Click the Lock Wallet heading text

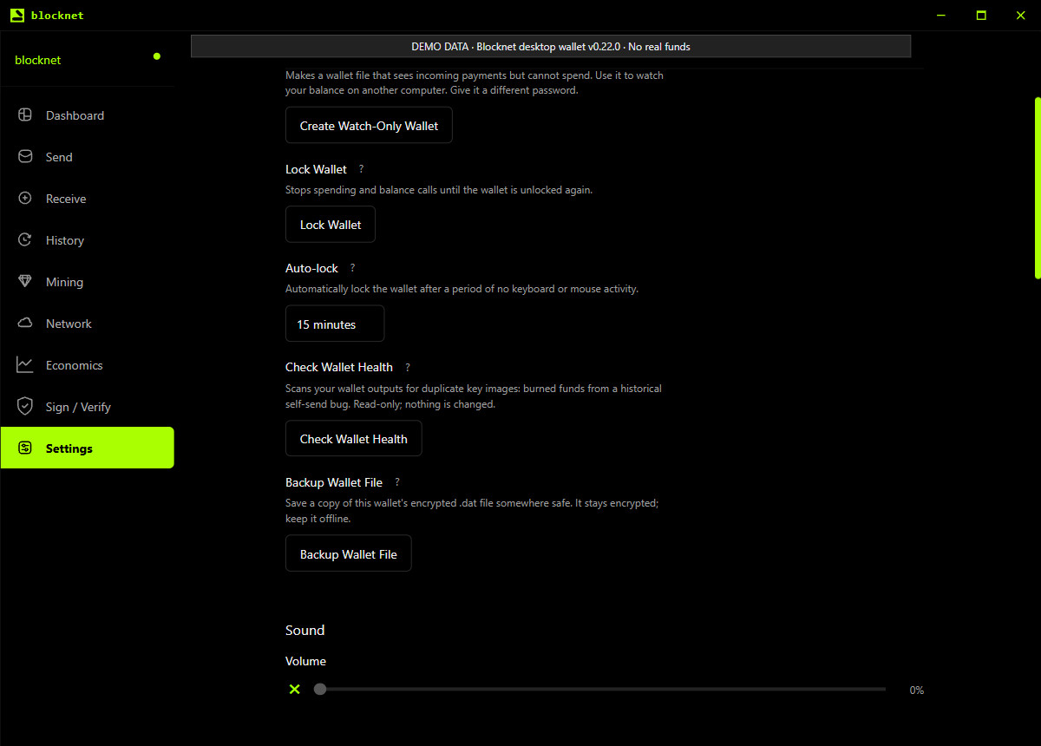pos(317,169)
